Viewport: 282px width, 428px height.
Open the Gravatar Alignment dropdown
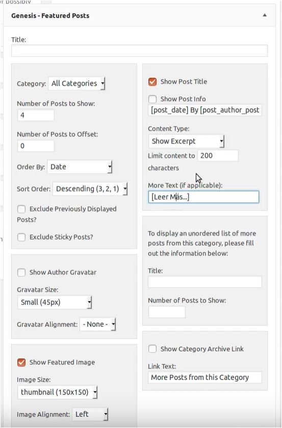[x=97, y=324]
